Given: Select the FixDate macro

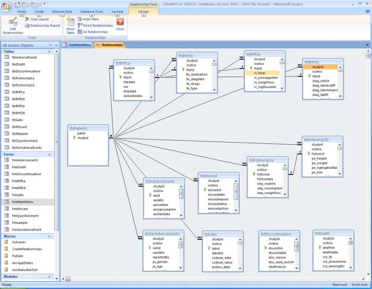Looking at the screenshot, I should click(x=28, y=256).
